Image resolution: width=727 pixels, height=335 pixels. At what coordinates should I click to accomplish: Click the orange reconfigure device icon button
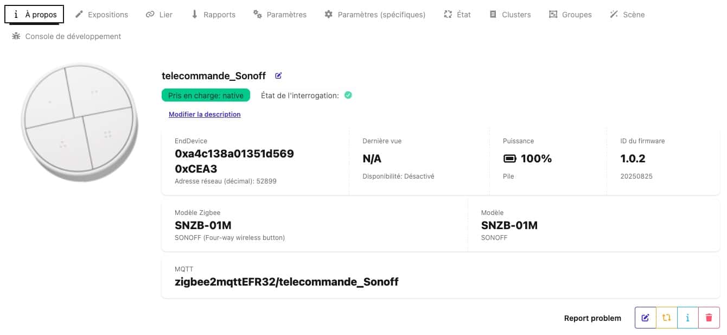tap(666, 318)
